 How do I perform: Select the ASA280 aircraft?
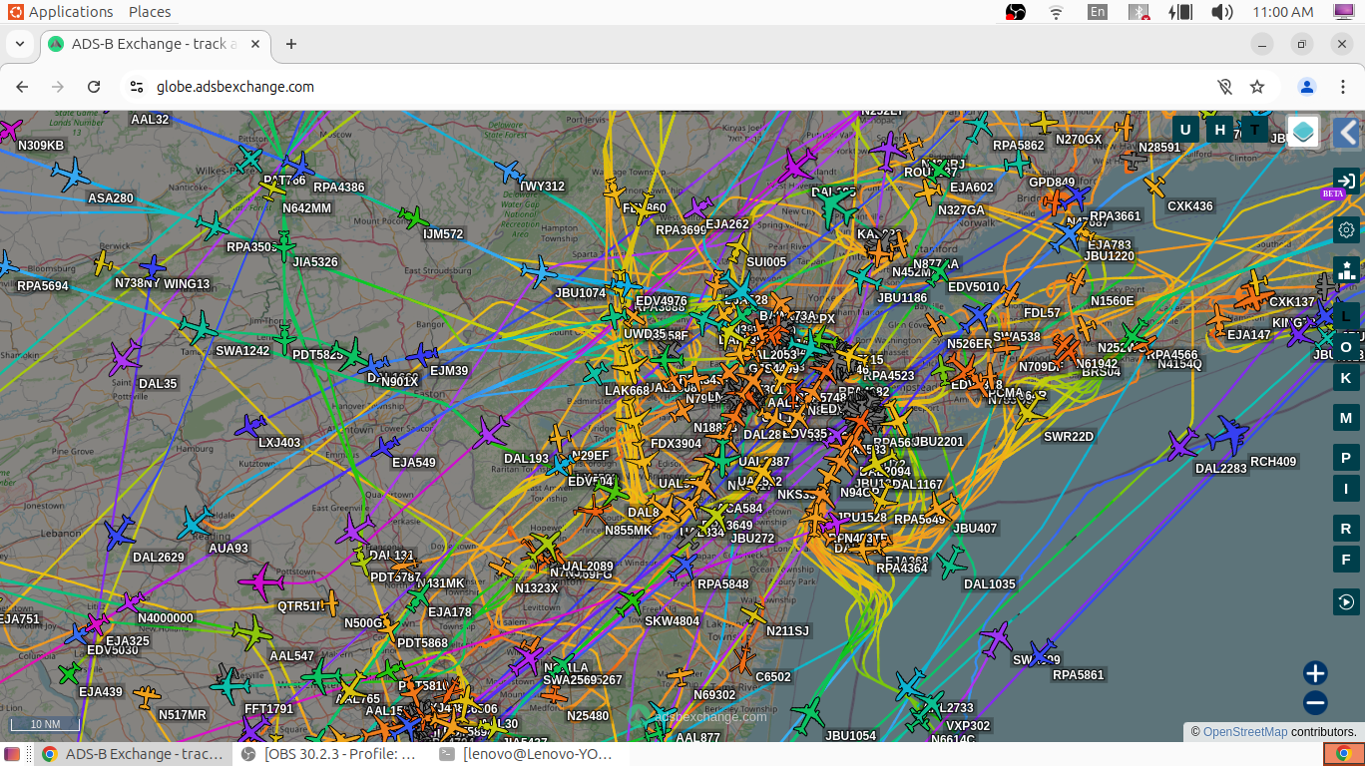71,176
